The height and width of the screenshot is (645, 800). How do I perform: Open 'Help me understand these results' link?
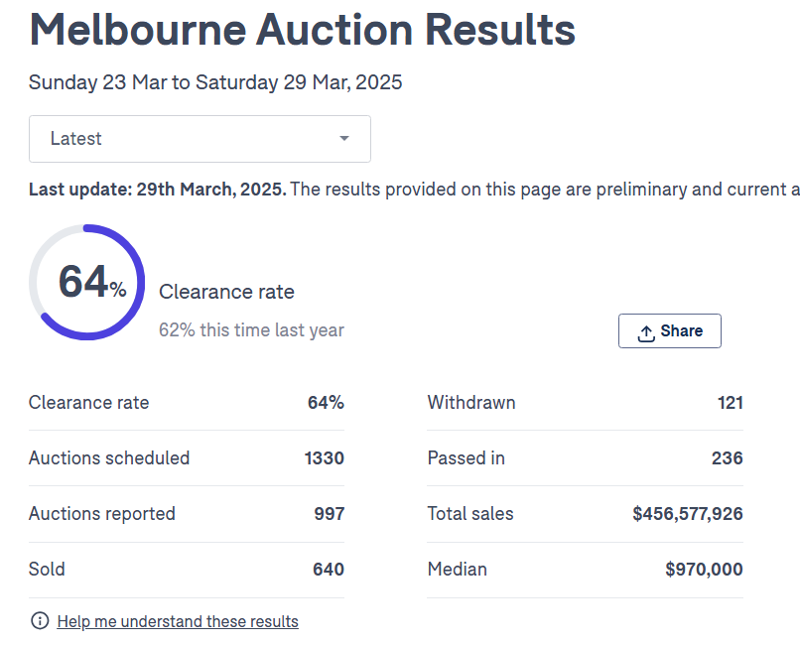178,622
